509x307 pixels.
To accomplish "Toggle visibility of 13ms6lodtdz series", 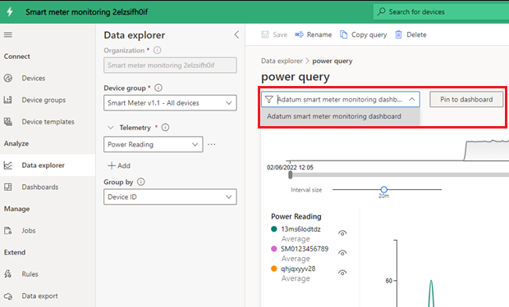I will coord(342,233).
